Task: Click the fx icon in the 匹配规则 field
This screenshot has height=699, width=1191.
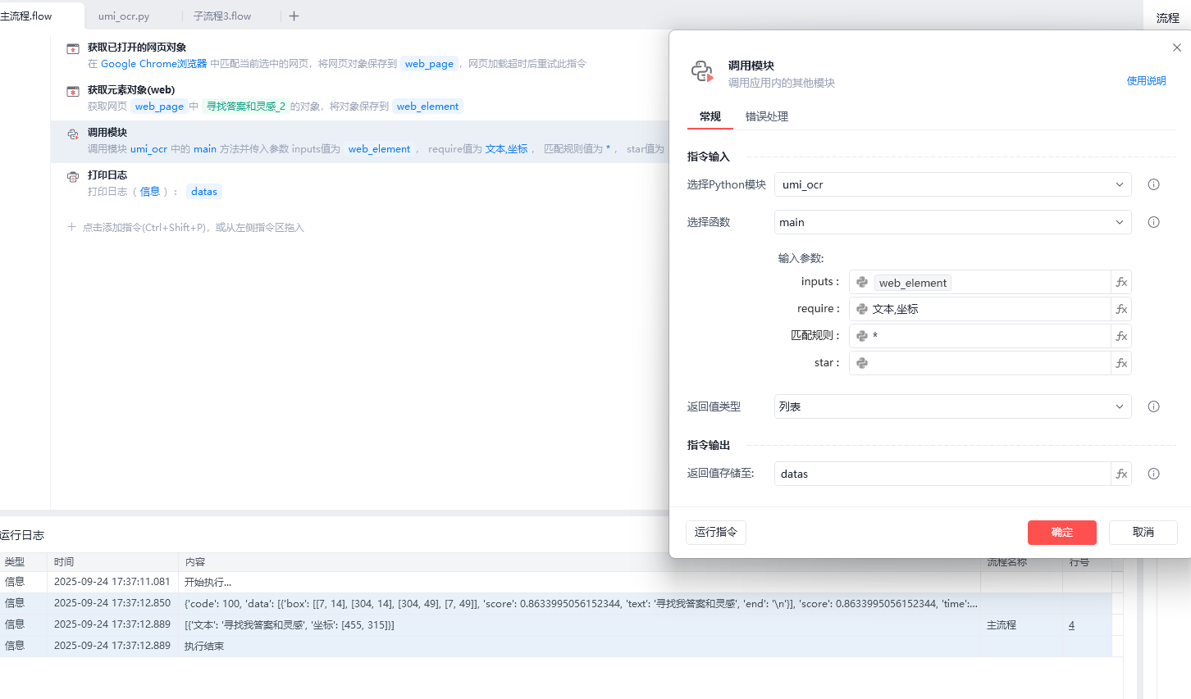Action: pyautogui.click(x=1121, y=336)
